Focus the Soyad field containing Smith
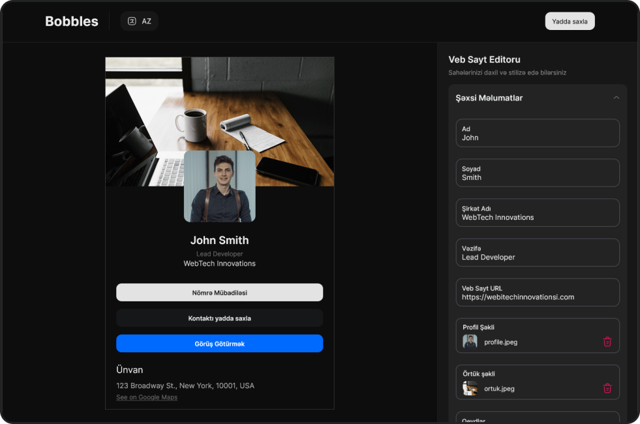The image size is (640, 424). [x=538, y=173]
